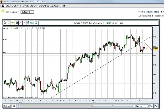Image resolution: width=164 pixels, height=109 pixels.
Task: Click the 1.4622 horizontal line label
Action: pos(5,52)
